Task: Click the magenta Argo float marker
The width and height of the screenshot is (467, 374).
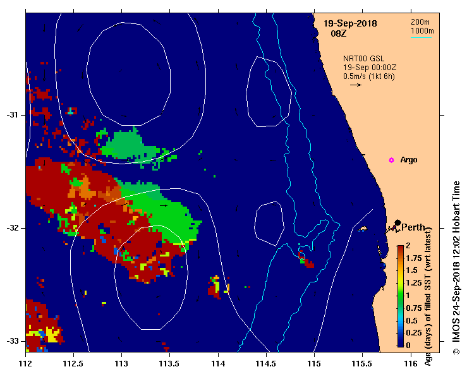Action: (x=391, y=160)
